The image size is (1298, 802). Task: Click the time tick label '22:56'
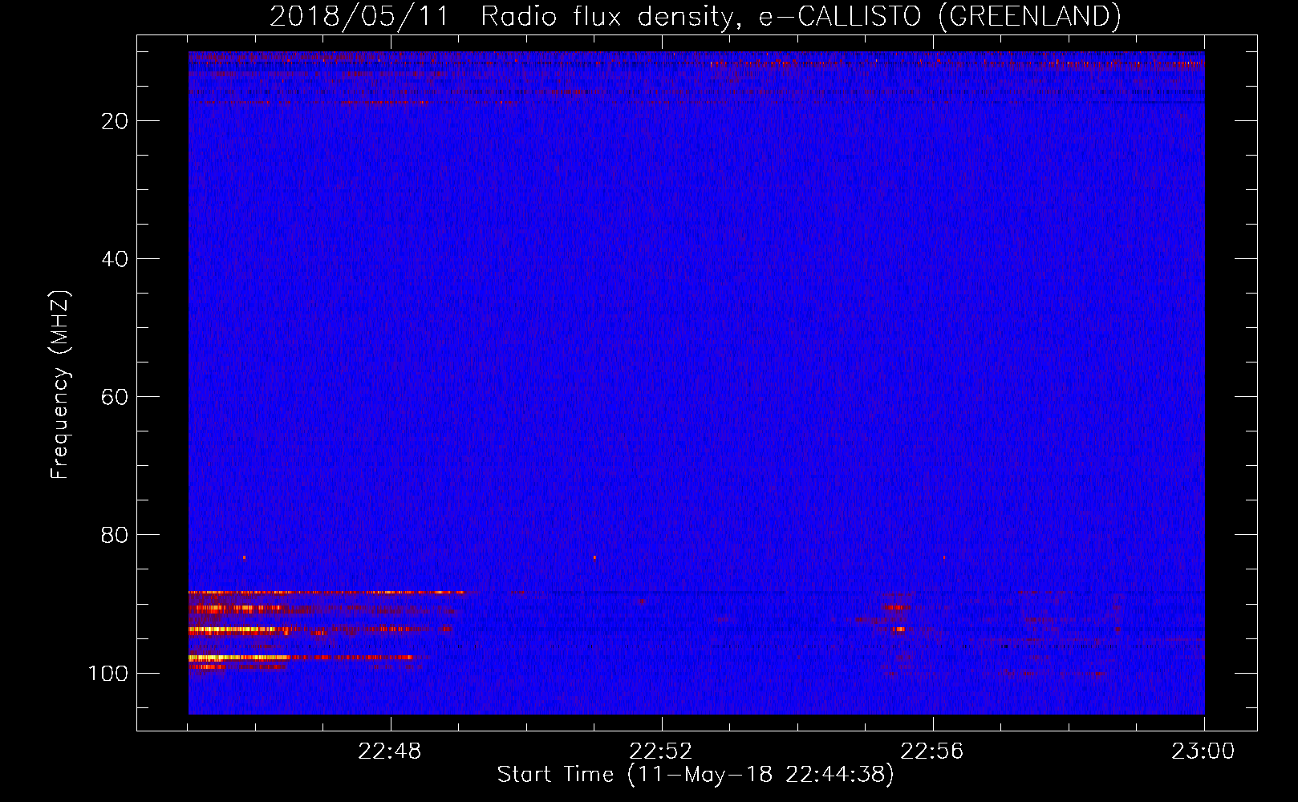(932, 751)
